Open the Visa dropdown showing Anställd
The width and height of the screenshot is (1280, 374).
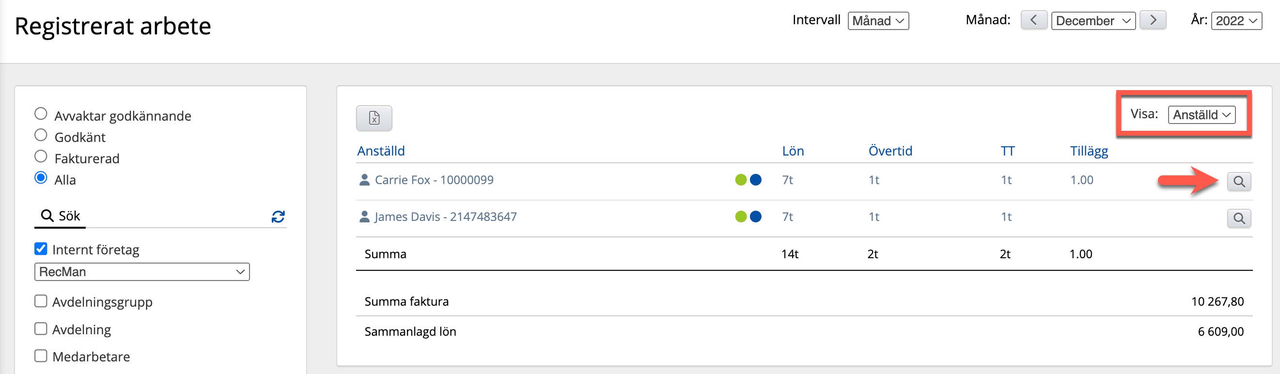(x=1201, y=115)
